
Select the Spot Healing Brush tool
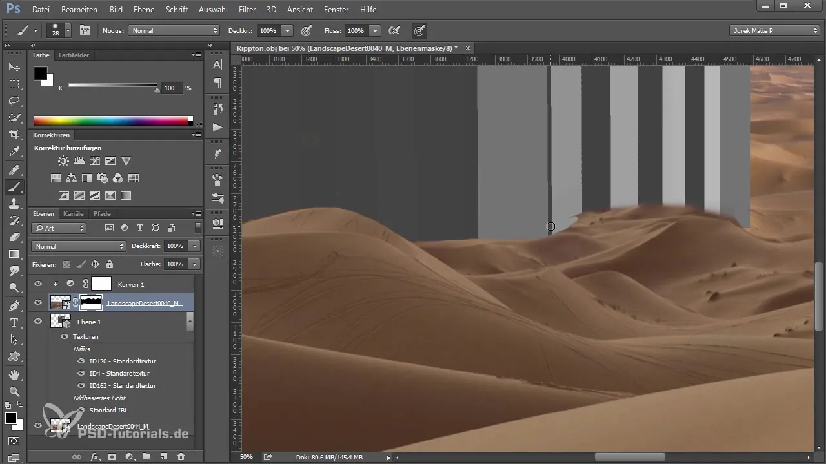[x=14, y=170]
